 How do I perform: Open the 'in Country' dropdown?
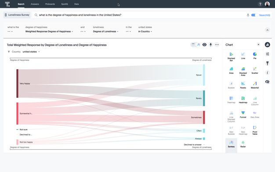[x=145, y=32]
